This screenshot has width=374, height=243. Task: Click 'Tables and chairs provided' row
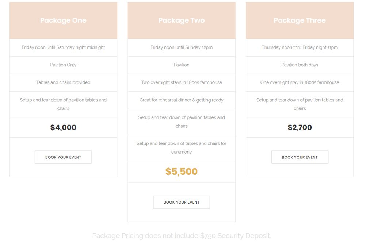coord(63,82)
